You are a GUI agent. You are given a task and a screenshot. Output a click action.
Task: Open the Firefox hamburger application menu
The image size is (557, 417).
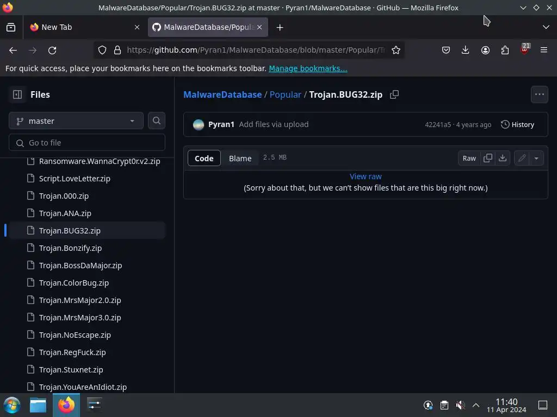[543, 50]
